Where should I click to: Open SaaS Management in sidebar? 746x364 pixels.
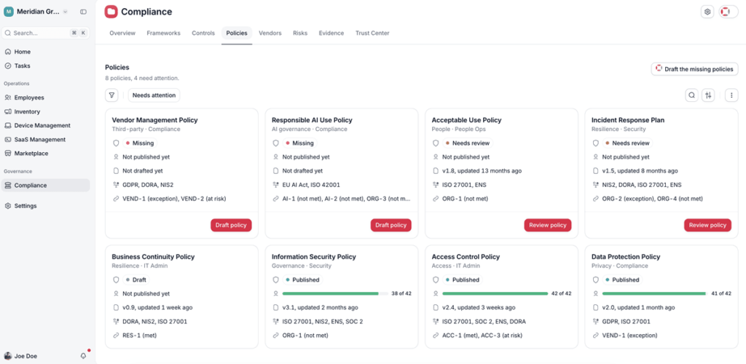click(45, 140)
